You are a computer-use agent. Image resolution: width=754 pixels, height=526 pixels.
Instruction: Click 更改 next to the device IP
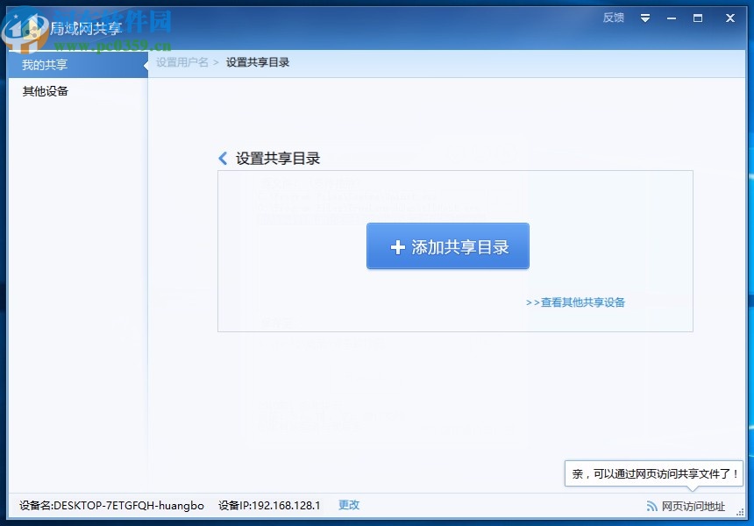[348, 505]
